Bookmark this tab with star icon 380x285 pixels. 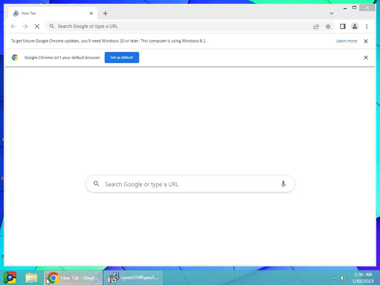pos(328,26)
